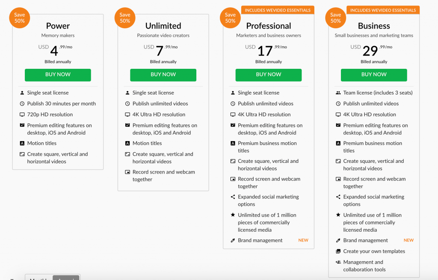Viewport: 438px width, 280px height.
Task: Click the eyedropper icon for Business Brand management
Action: [x=338, y=240]
